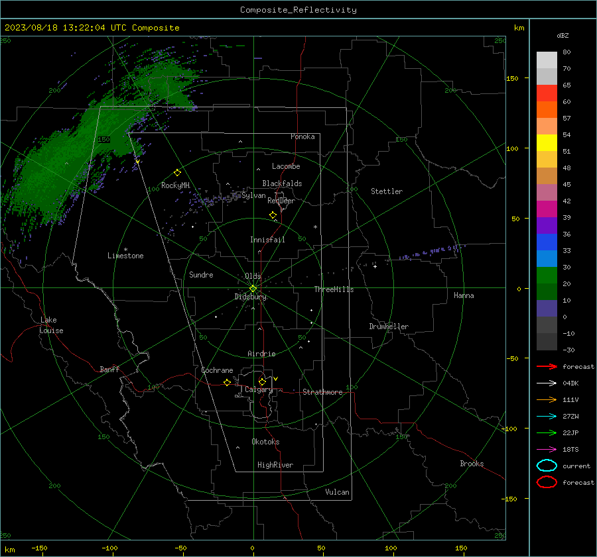
Task: Click the purple swatch in dBZ scale
Action: (x=547, y=225)
